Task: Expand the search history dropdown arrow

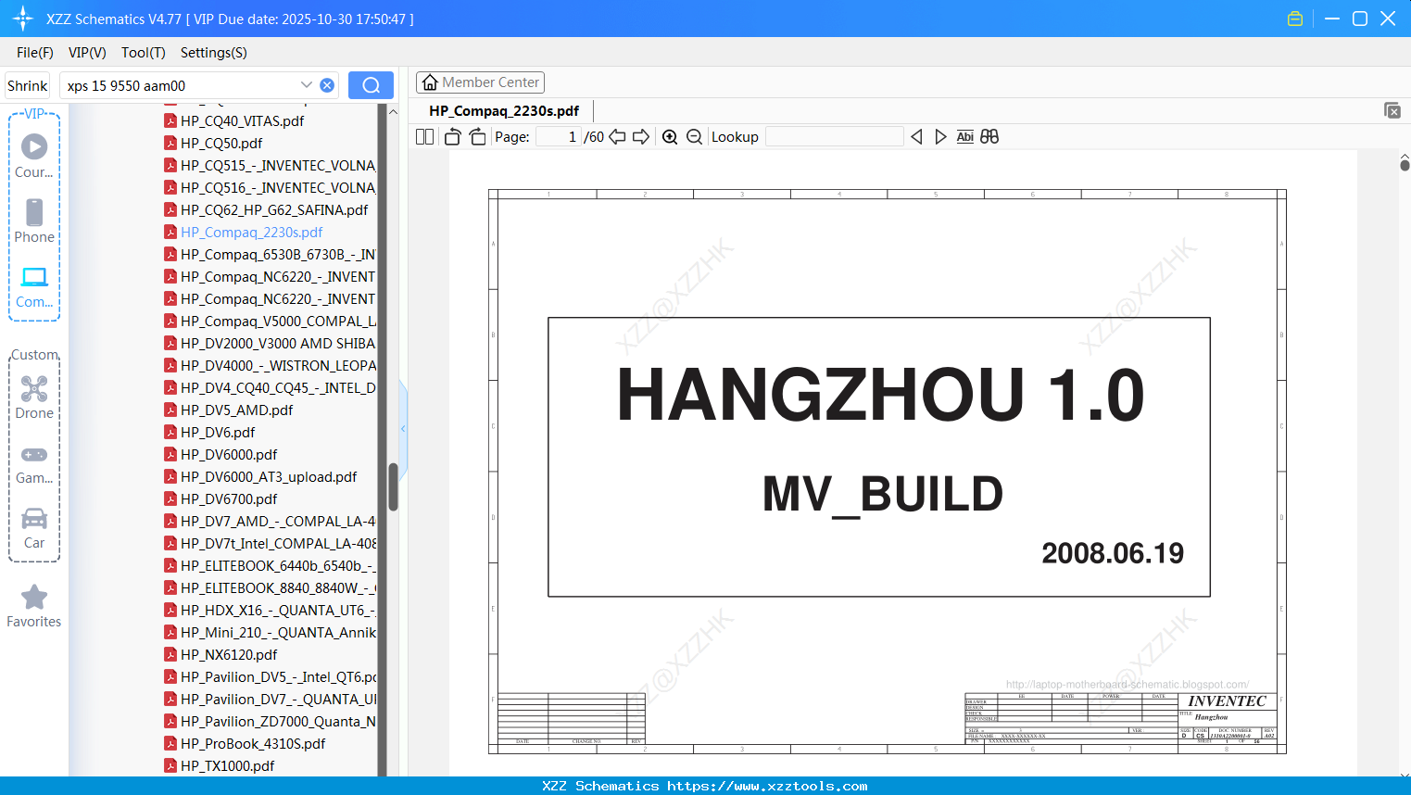Action: tap(307, 85)
